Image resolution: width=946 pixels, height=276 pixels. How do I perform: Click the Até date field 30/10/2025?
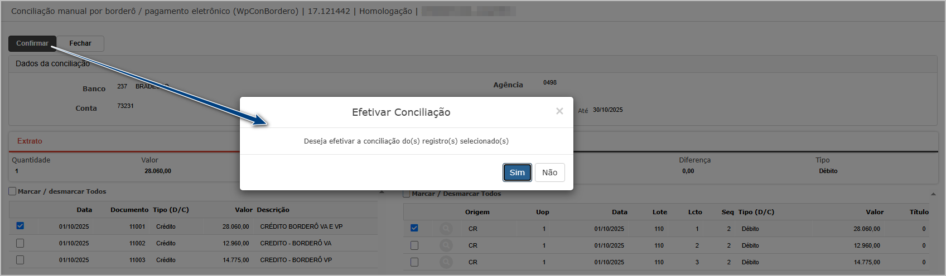click(607, 110)
